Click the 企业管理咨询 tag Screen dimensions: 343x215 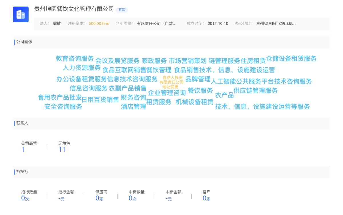tap(167, 93)
